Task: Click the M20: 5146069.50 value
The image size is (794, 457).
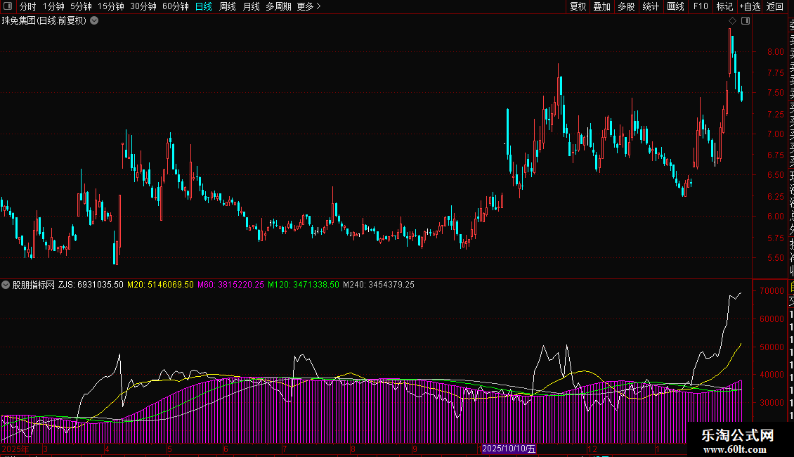Action: point(160,285)
